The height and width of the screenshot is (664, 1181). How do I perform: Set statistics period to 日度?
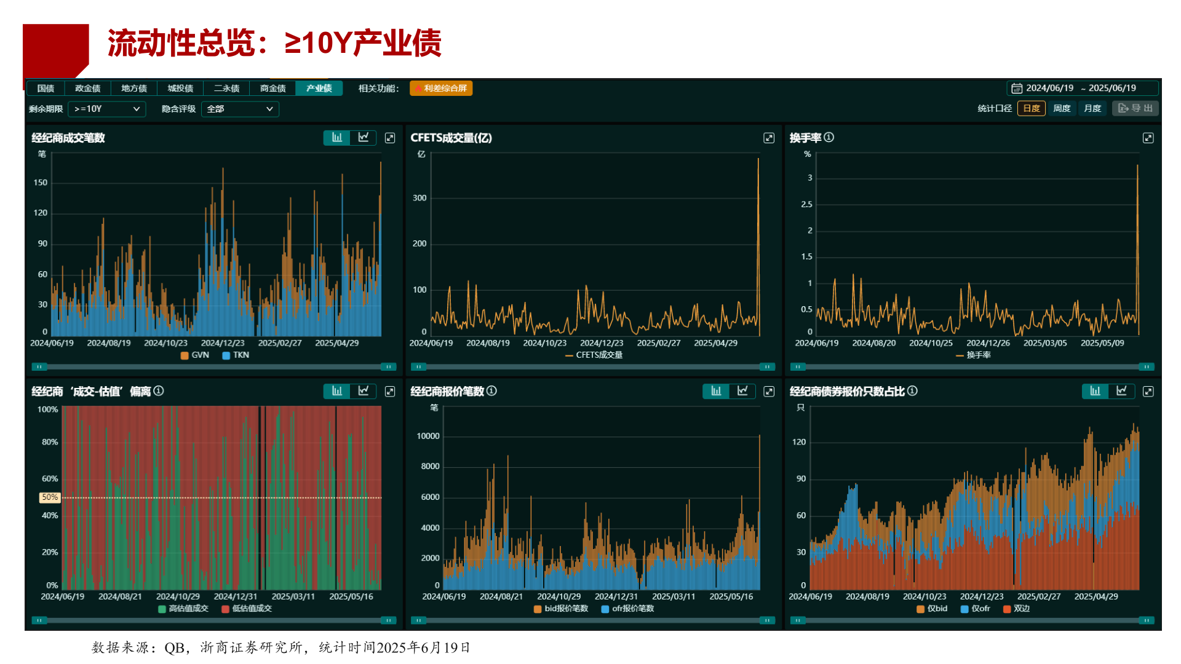1032,109
